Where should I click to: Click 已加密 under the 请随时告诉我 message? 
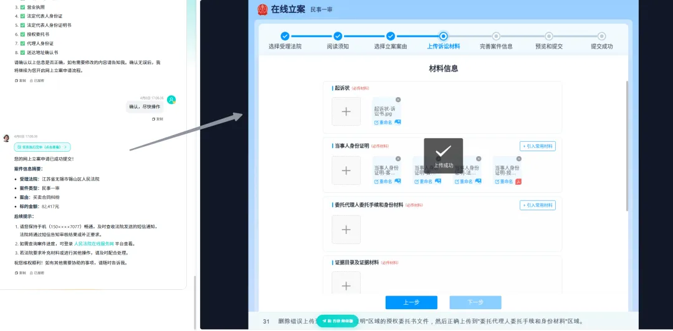[x=37, y=273]
